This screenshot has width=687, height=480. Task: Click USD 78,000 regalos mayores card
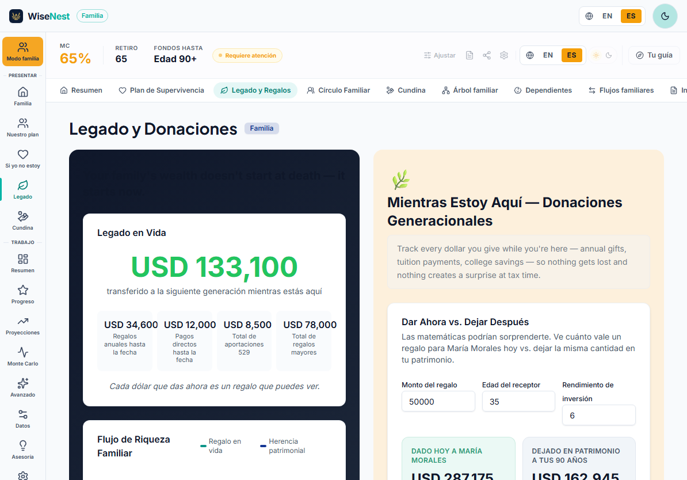coord(304,341)
